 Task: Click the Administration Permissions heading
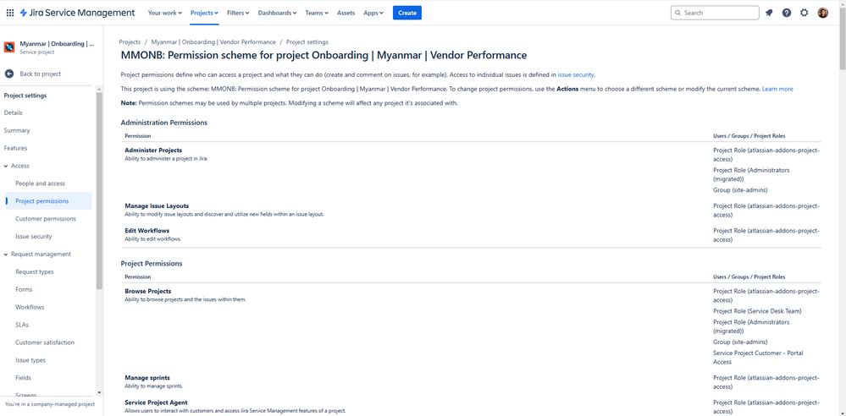pyautogui.click(x=164, y=123)
